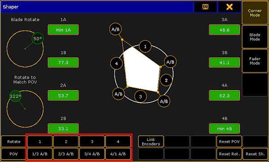Click the 3A value field 46.6
The image size is (269, 162).
pyautogui.click(x=225, y=30)
